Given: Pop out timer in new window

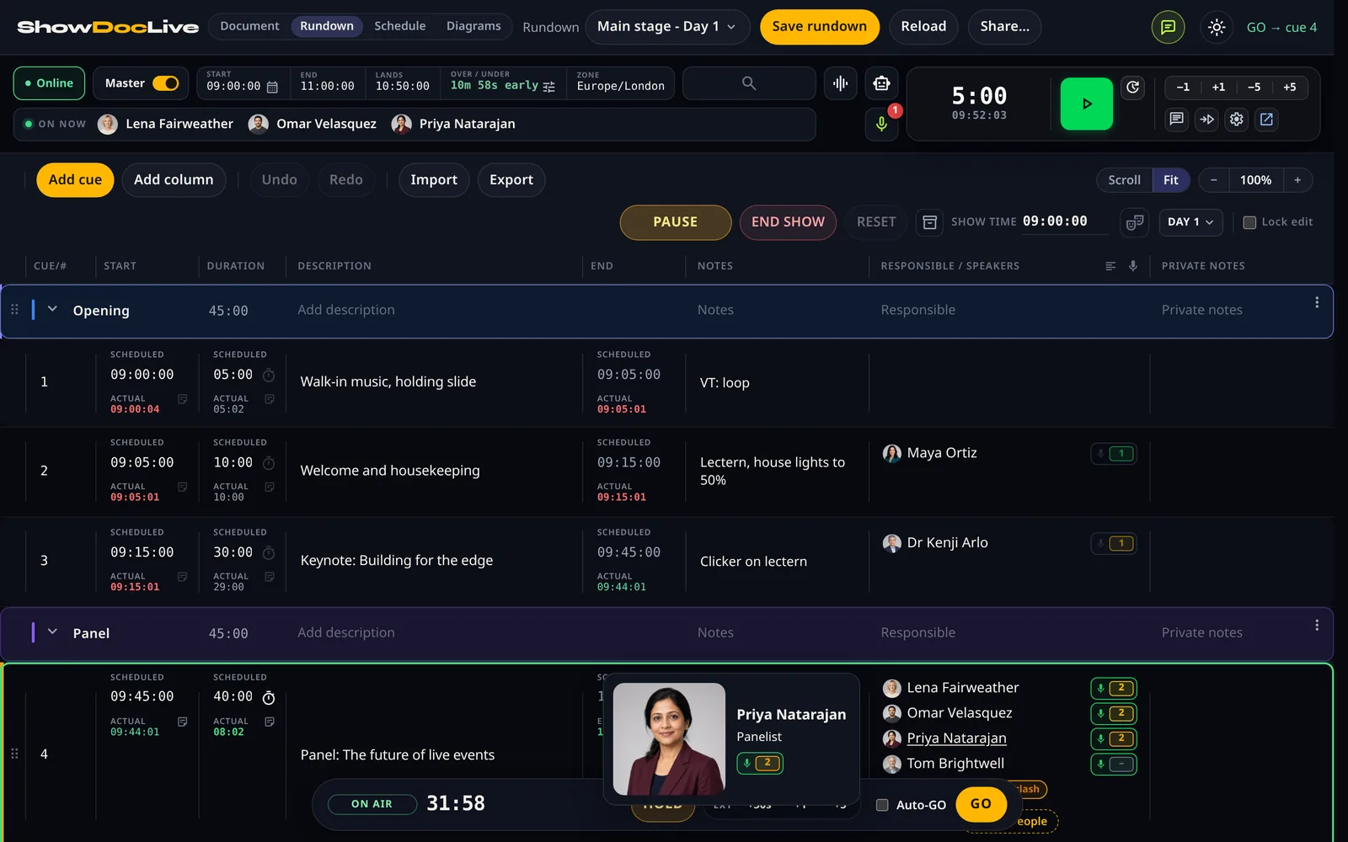Looking at the screenshot, I should coord(1266,120).
